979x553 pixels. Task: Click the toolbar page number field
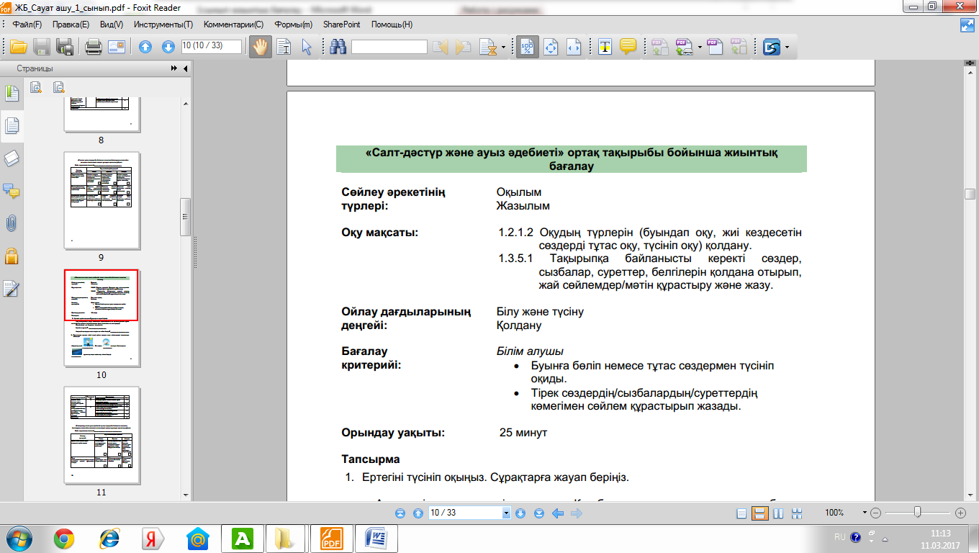pos(212,45)
